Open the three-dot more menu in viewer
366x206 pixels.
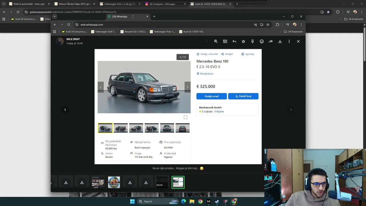289,41
